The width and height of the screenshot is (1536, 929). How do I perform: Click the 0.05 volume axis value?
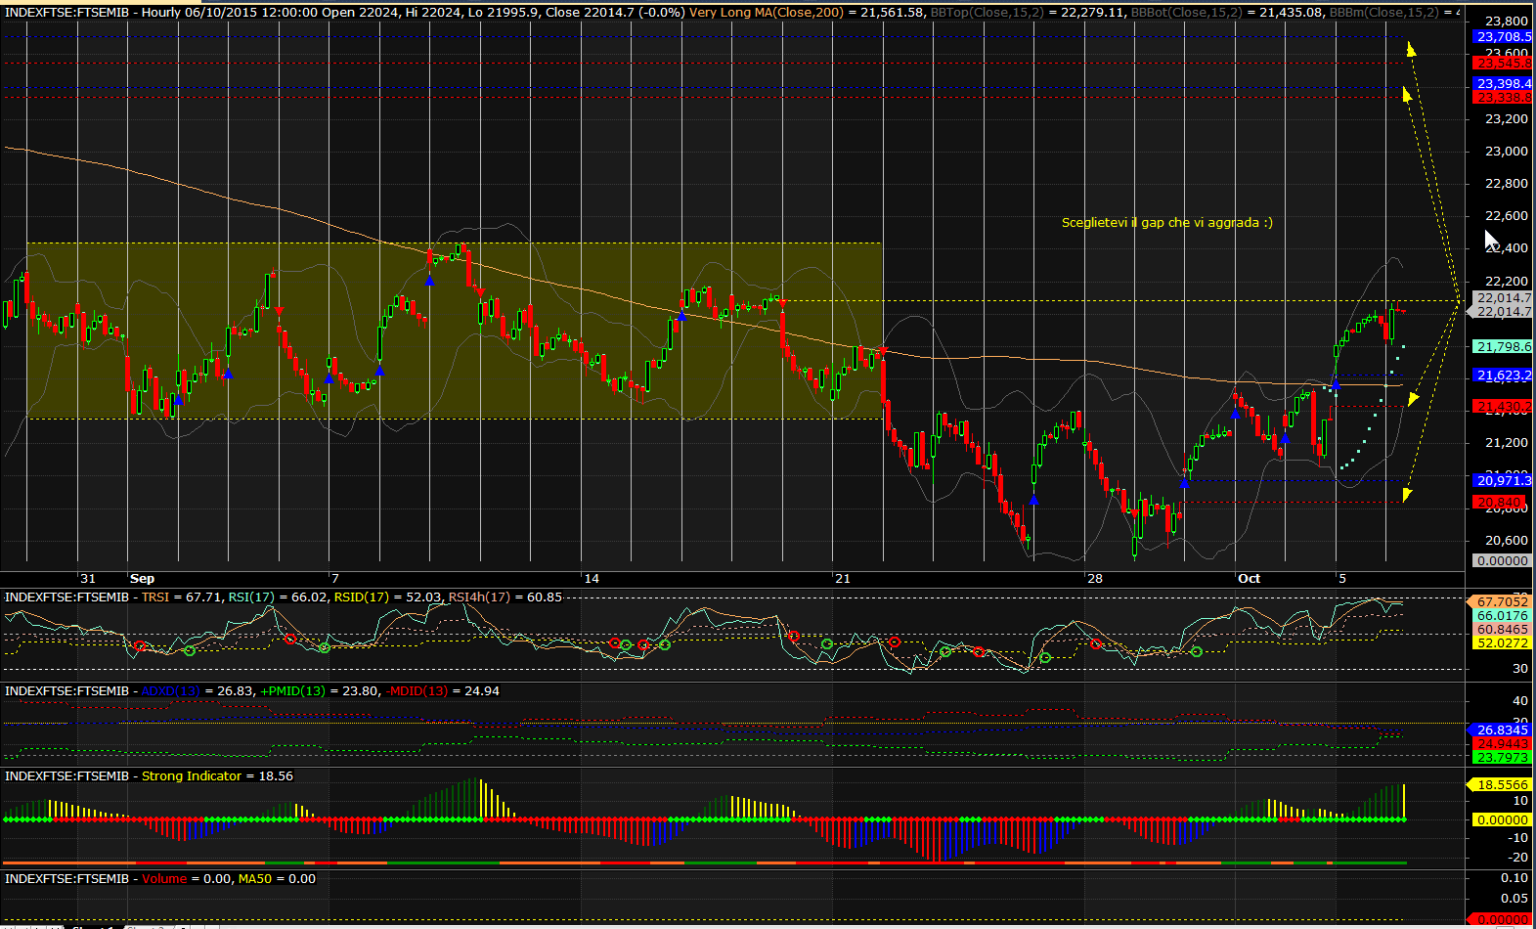(1514, 898)
